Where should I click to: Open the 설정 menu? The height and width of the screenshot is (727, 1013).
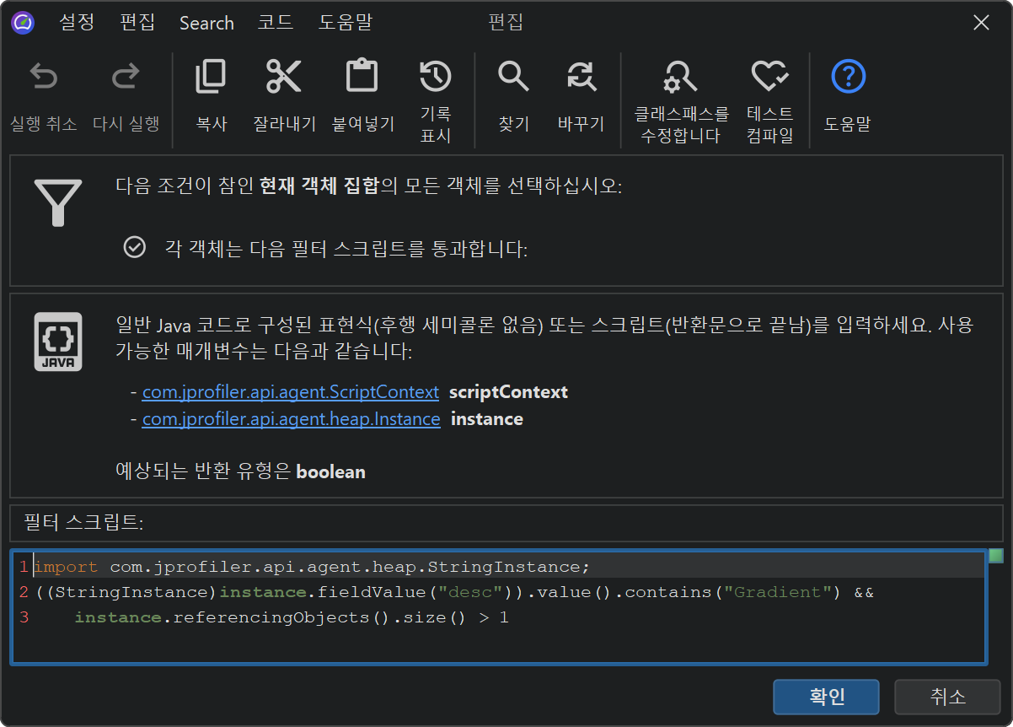tap(77, 23)
